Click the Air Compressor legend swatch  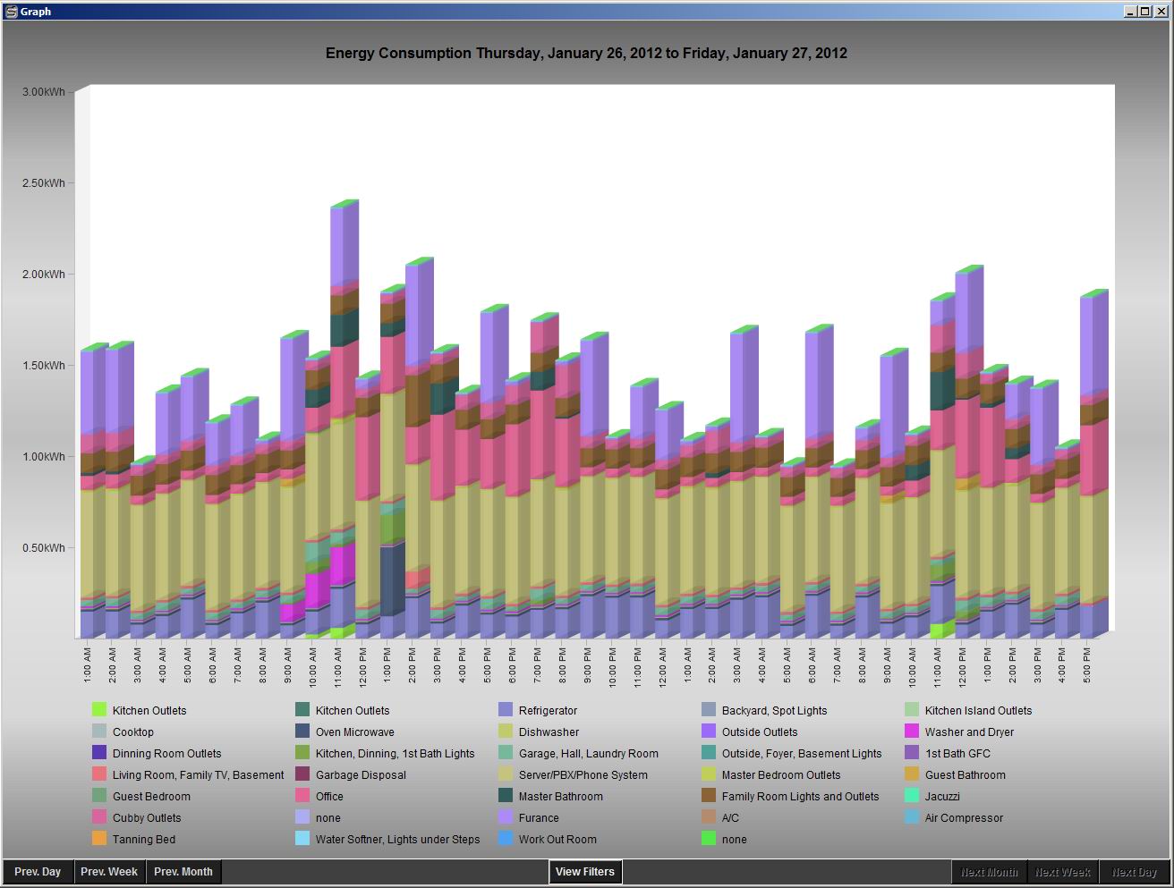(912, 817)
